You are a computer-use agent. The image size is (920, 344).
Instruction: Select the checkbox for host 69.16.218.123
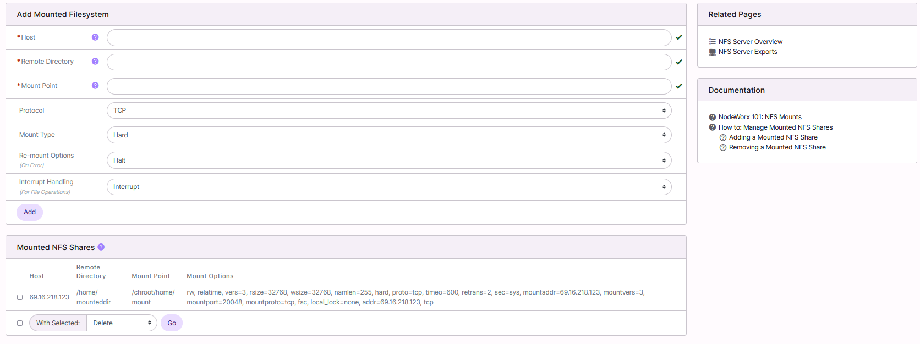coord(20,297)
